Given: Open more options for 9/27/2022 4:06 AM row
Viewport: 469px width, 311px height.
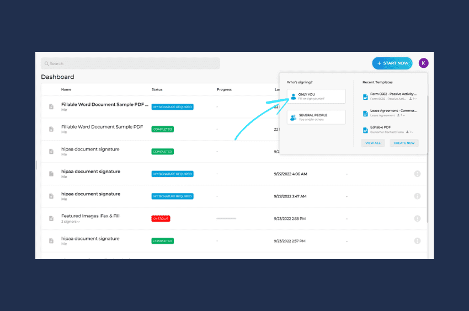Looking at the screenshot, I should point(417,174).
